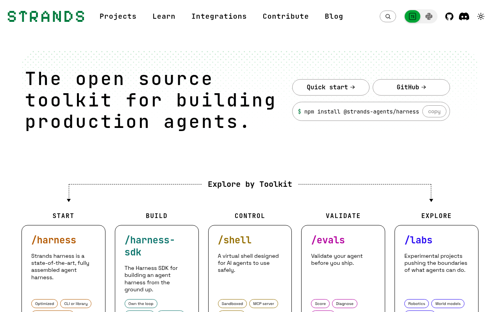Screen dimensions: 500x312
Task: Switch to Python language toggle
Action: pyautogui.click(x=429, y=16)
